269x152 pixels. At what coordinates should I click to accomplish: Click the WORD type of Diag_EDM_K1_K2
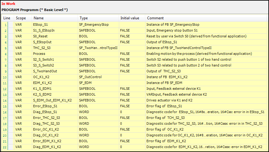click(x=97, y=147)
